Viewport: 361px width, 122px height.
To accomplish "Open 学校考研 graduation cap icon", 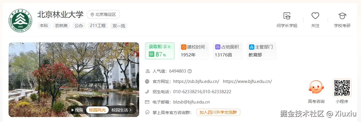I will [x=342, y=16].
